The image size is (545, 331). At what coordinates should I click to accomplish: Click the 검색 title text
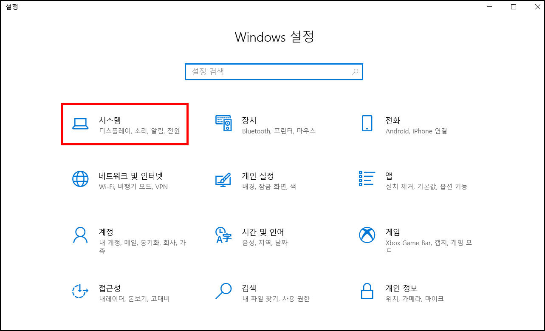(x=249, y=288)
